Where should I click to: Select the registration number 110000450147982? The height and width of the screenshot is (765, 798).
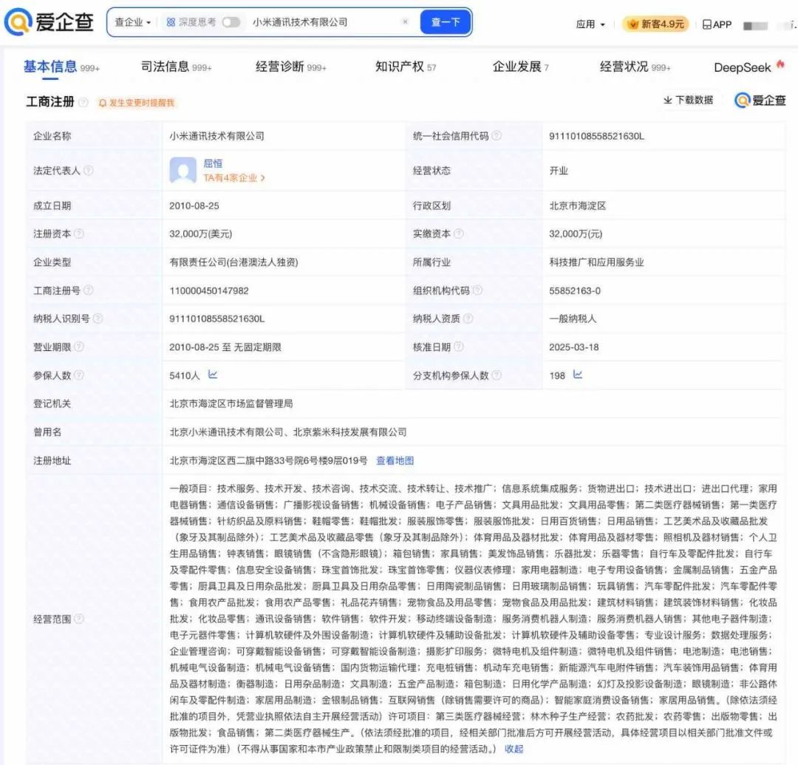209,291
